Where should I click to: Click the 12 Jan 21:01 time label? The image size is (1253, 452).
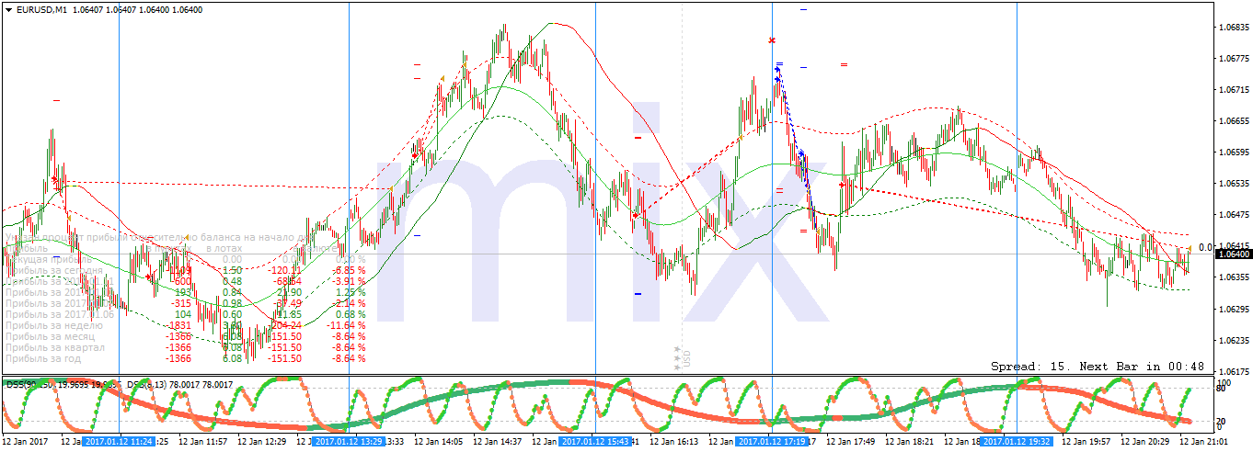pyautogui.click(x=1203, y=442)
